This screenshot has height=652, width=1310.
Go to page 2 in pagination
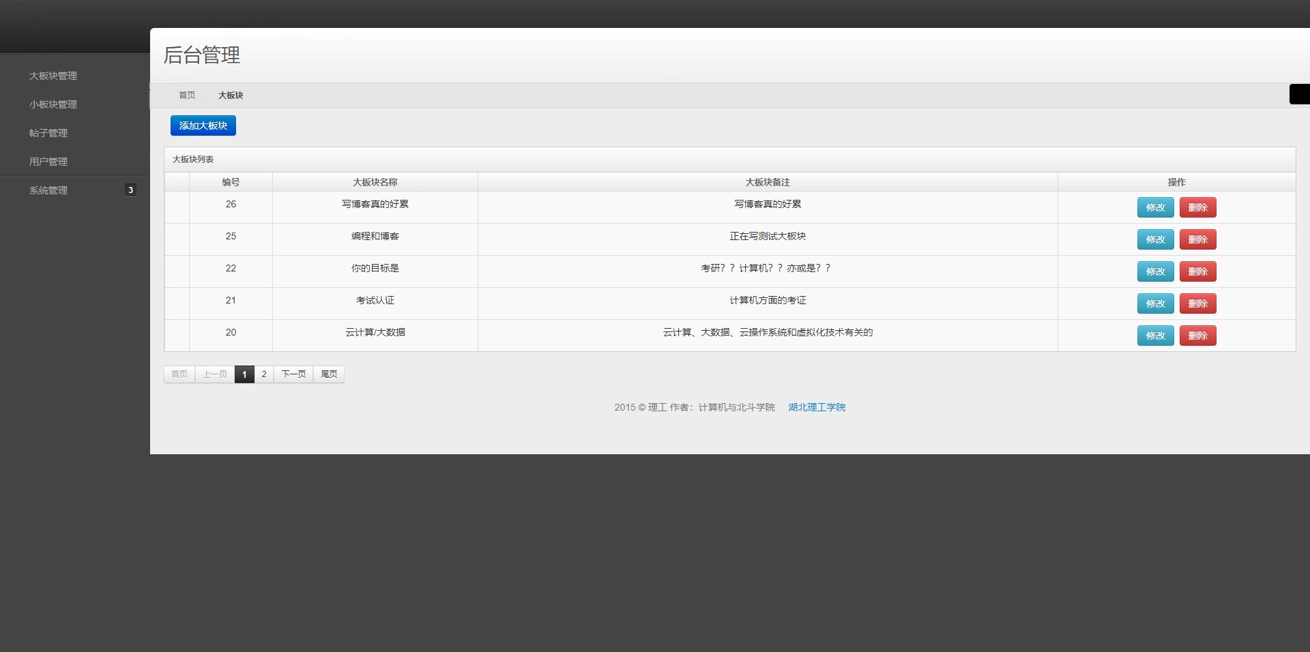[264, 374]
